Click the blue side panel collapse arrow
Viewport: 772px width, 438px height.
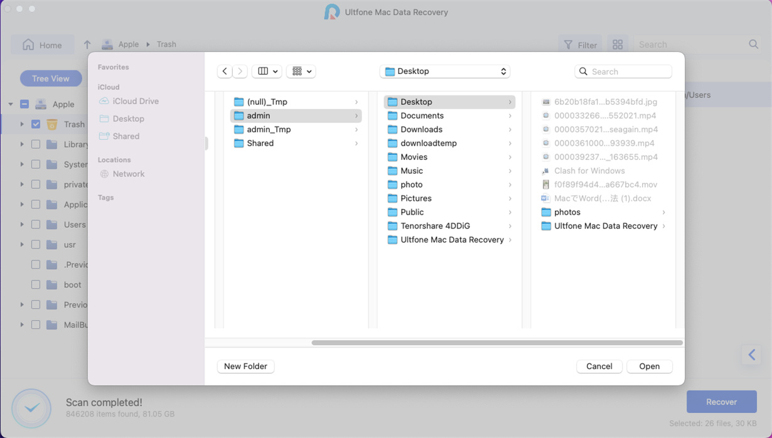[x=751, y=355]
